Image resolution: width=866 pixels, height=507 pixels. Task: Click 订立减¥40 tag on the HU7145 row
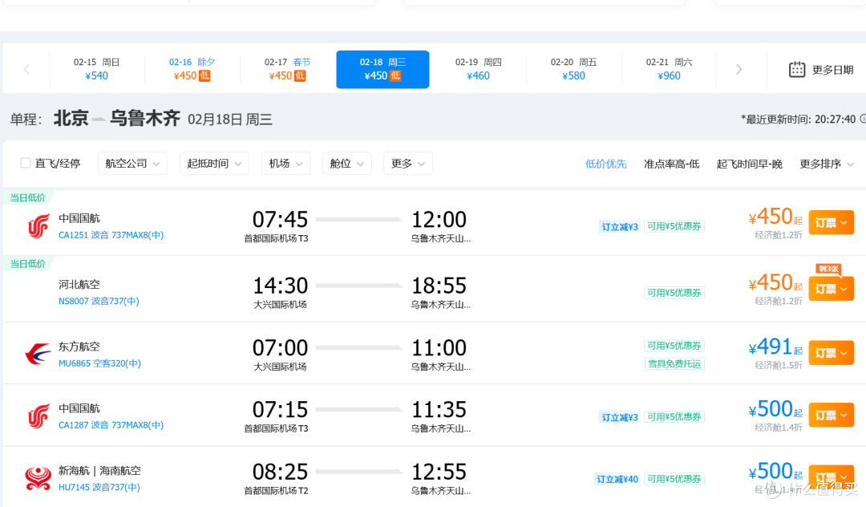(617, 479)
